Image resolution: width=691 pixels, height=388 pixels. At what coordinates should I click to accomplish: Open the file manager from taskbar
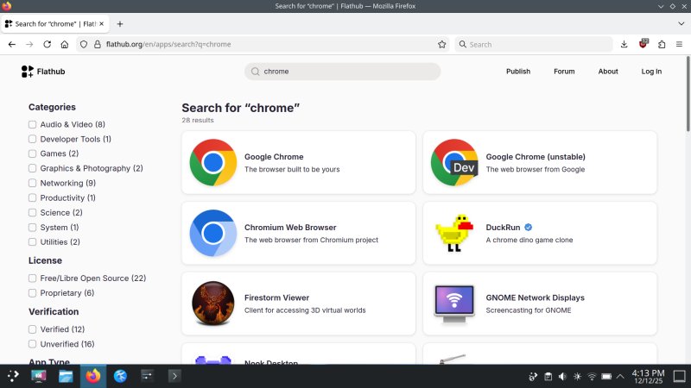coord(66,376)
